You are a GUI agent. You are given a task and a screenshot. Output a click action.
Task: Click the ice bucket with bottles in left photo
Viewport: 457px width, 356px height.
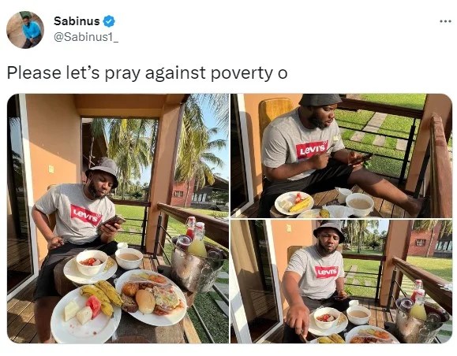pyautogui.click(x=197, y=259)
